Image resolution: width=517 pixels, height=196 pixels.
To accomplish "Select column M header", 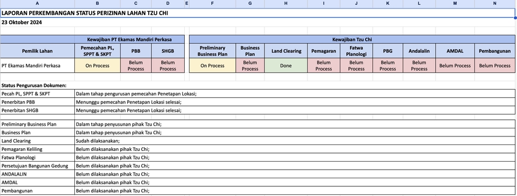I will (x=455, y=4).
